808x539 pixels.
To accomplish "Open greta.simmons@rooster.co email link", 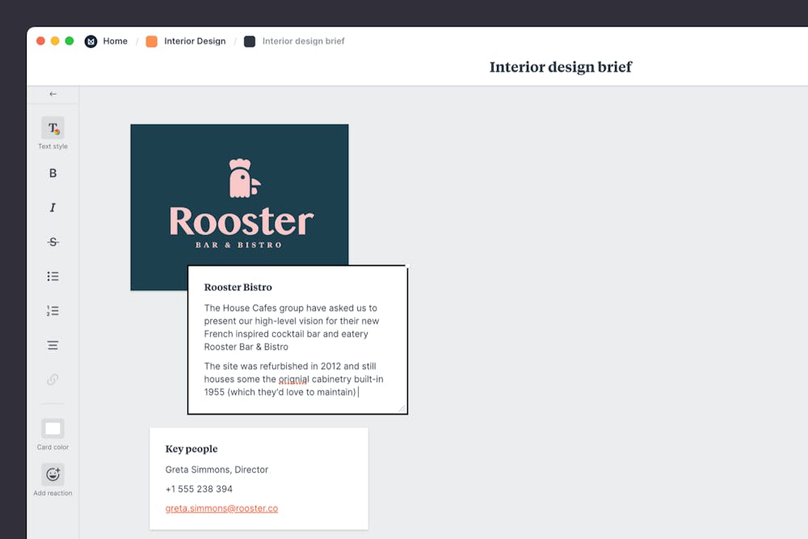I will coord(221,508).
